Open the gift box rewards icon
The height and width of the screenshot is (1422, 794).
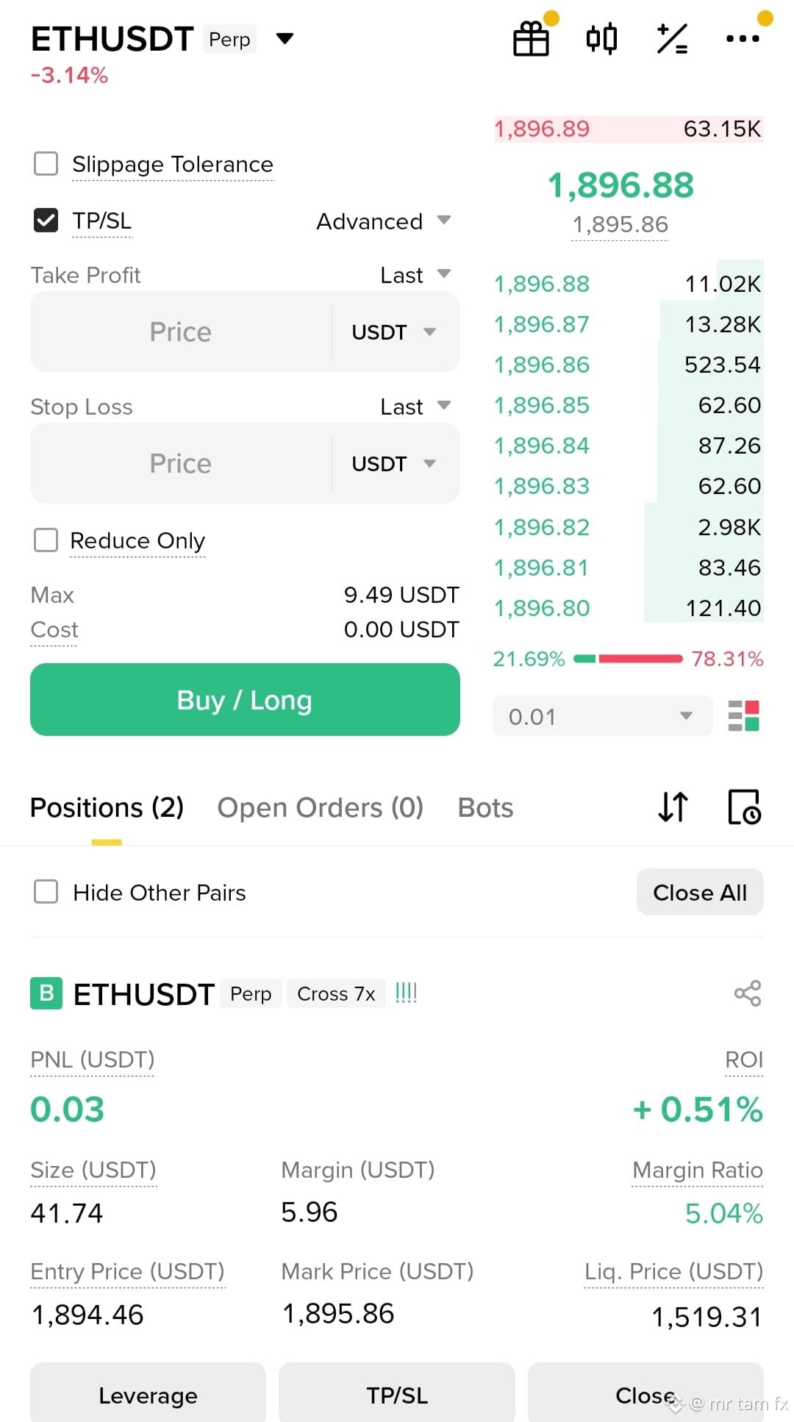(x=531, y=39)
